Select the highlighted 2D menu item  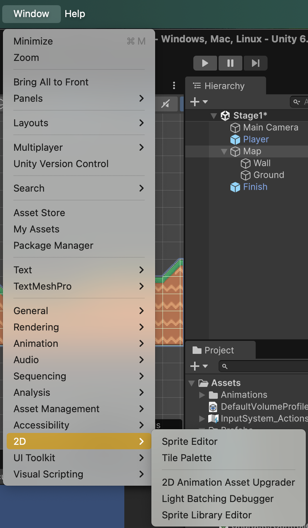79,441
